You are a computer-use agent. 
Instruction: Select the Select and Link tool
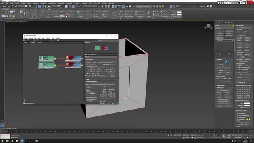[x=10, y=6]
